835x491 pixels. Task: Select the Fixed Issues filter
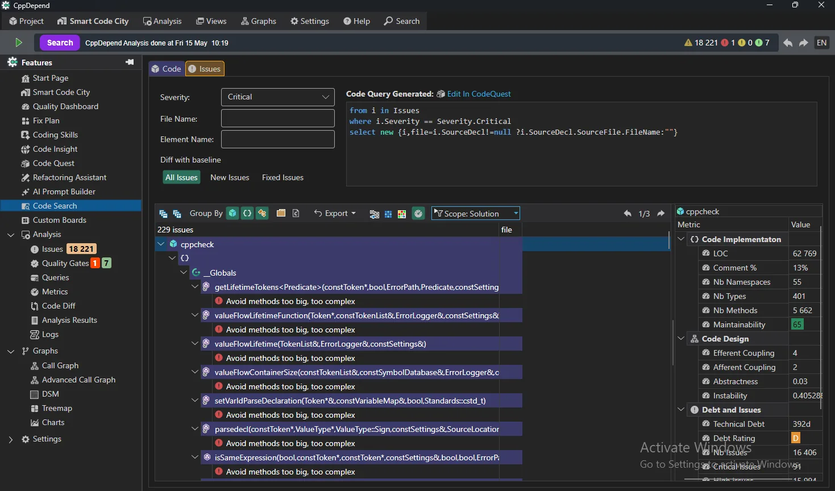pos(283,177)
